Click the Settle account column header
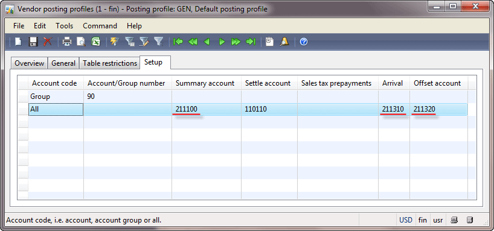Viewport: 494px width, 231px height. click(269, 83)
